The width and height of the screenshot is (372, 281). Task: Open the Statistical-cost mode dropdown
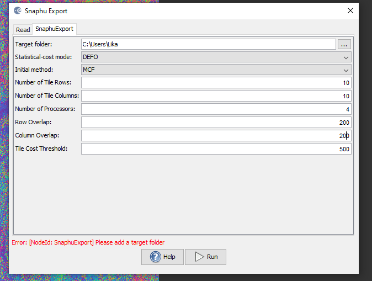(x=216, y=57)
